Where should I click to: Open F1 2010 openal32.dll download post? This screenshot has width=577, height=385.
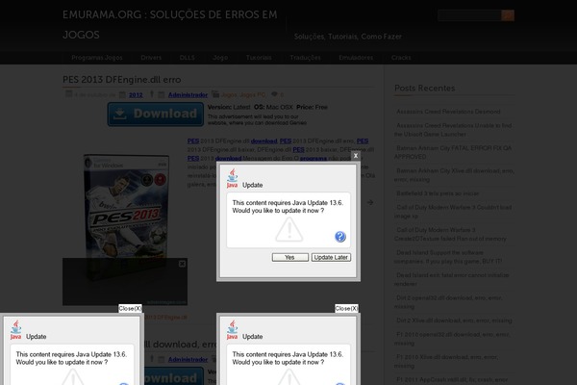click(x=452, y=339)
